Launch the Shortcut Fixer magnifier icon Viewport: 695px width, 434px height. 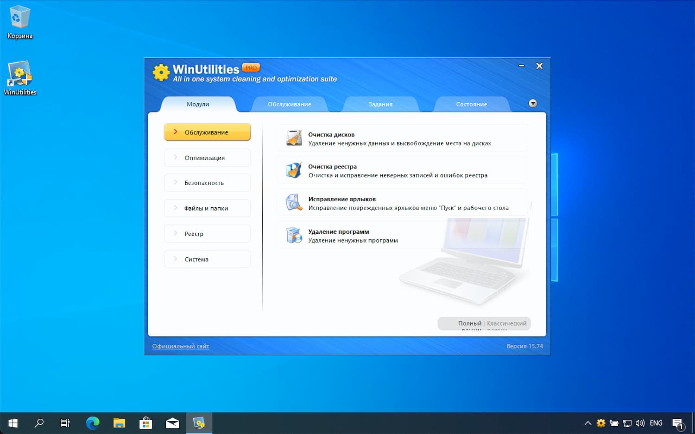[294, 203]
